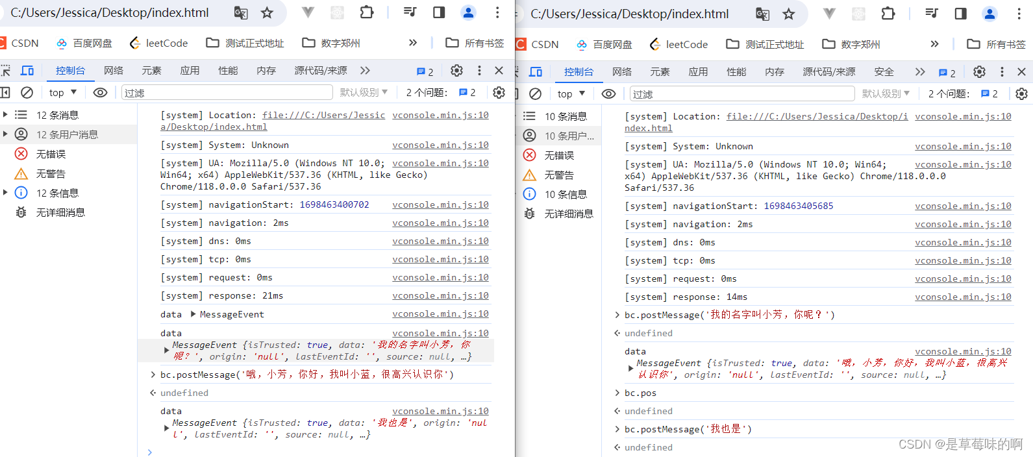
Task: Open the Security tab in right DevTools
Action: (x=884, y=72)
